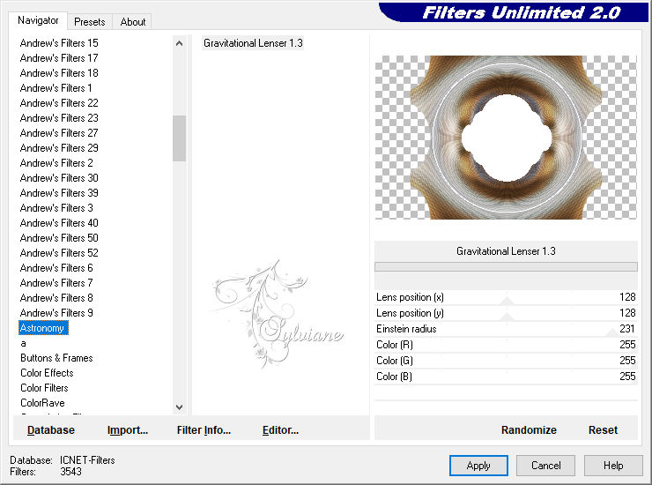Click the filter preview thumbnail
Image resolution: width=652 pixels, height=485 pixels.
[x=506, y=137]
